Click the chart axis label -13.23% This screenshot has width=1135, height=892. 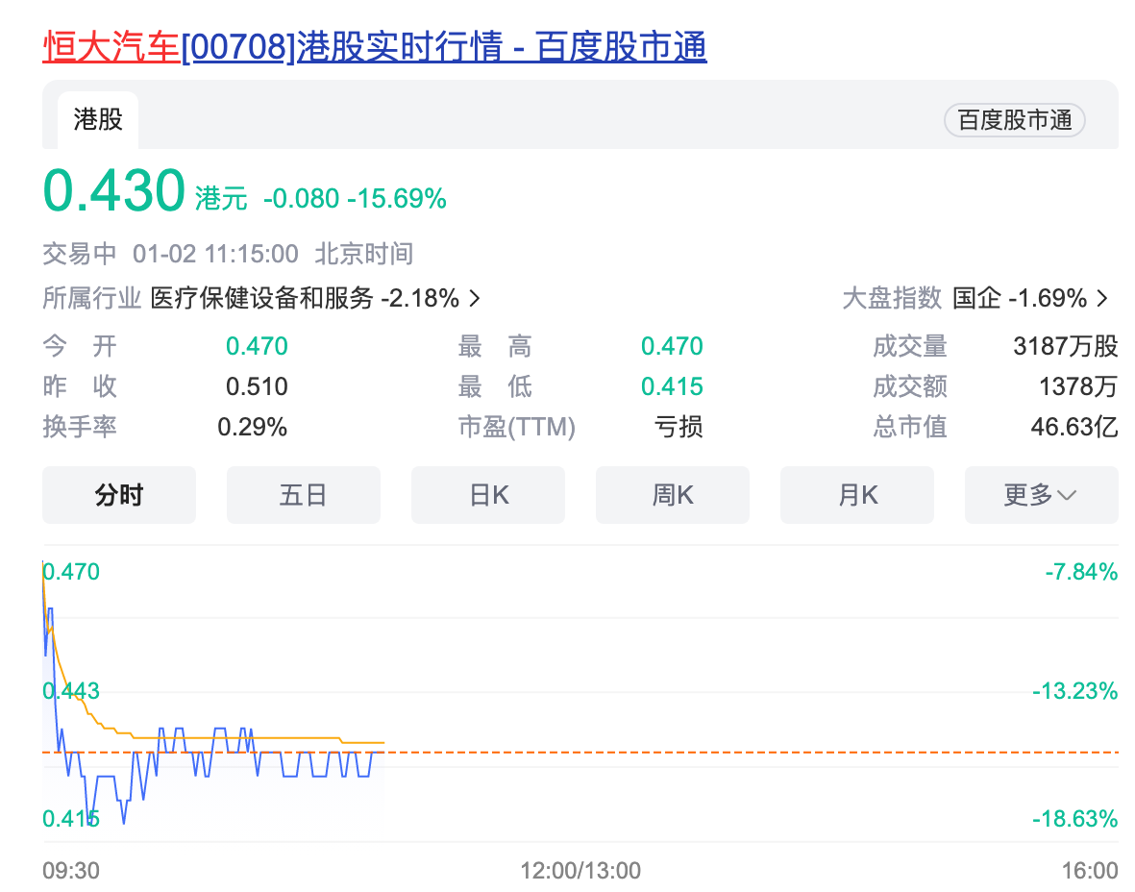[x=1074, y=691]
